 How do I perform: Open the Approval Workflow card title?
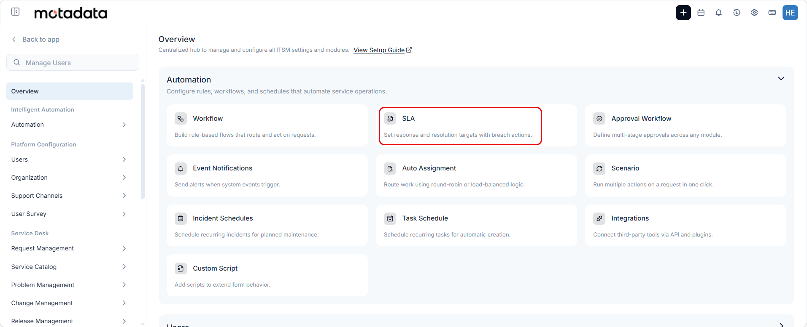coord(641,119)
